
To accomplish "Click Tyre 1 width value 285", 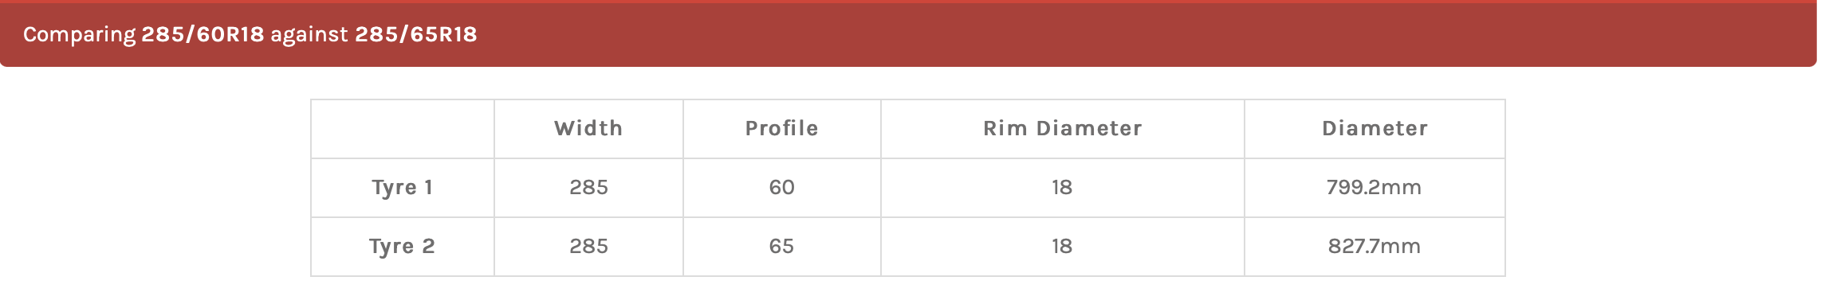I will click(x=588, y=188).
